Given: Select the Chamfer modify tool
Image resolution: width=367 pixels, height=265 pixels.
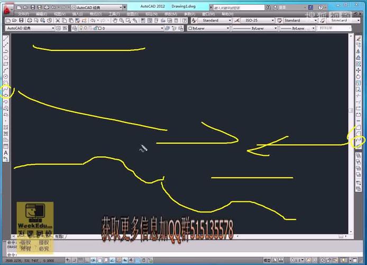Looking at the screenshot, I should pos(359,127).
